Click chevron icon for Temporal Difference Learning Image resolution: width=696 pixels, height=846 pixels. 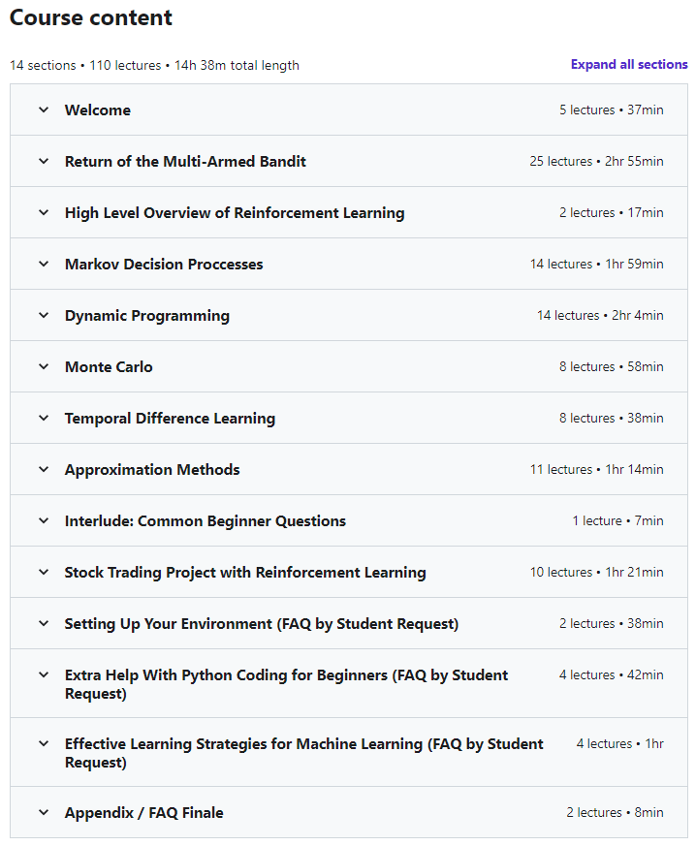[x=44, y=419]
